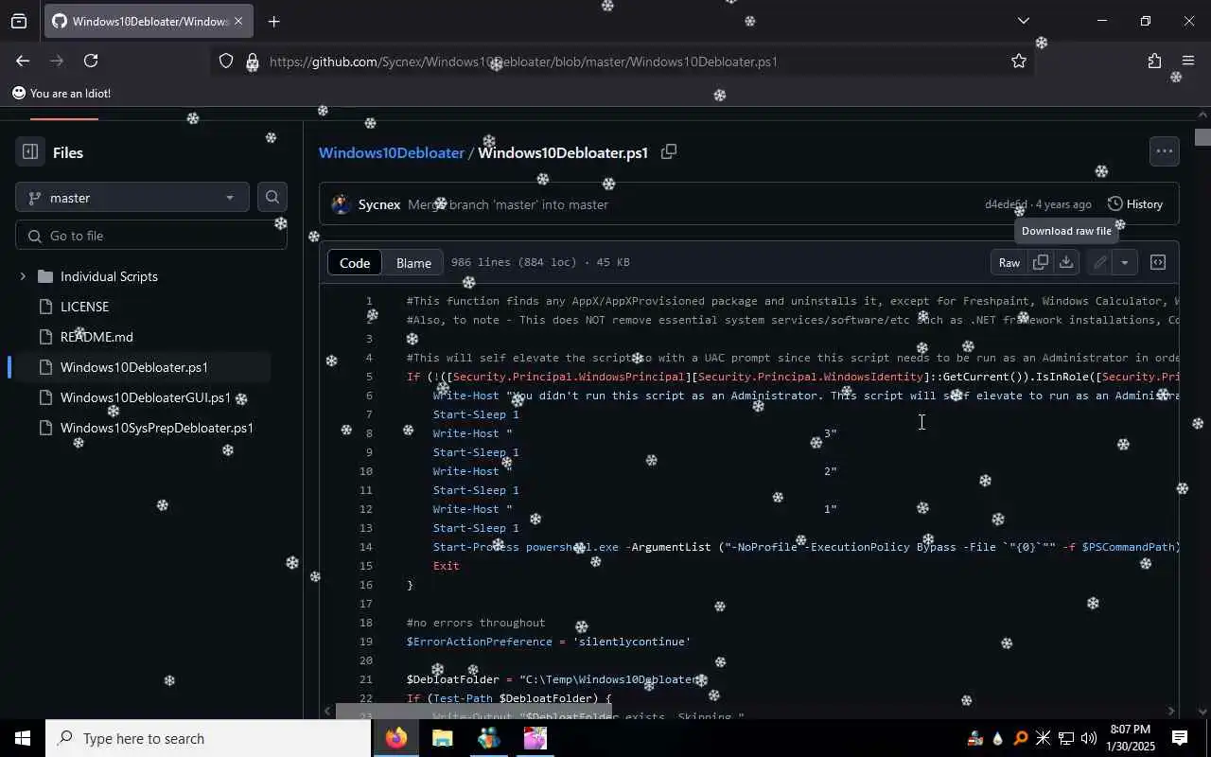This screenshot has height=757, width=1211.
Task: Open the Individual Scripts folder
Action: (x=109, y=276)
